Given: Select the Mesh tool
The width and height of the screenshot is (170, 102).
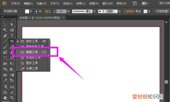Looking at the screenshot, I should pos(5,75).
